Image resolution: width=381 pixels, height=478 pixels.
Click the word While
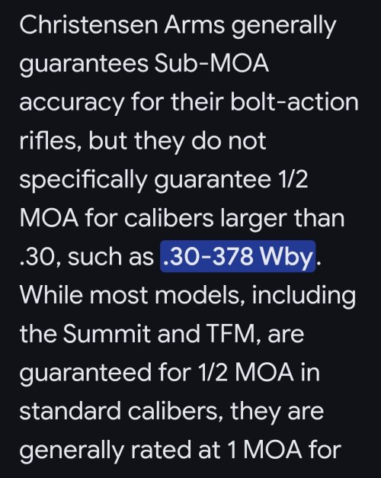pos(51,294)
